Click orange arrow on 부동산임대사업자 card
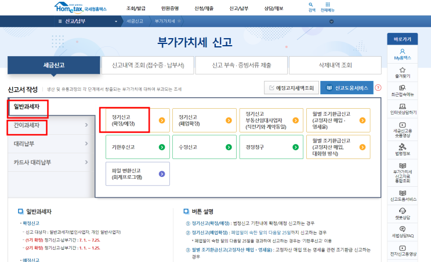This screenshot has height=262, width=431. click(295, 120)
